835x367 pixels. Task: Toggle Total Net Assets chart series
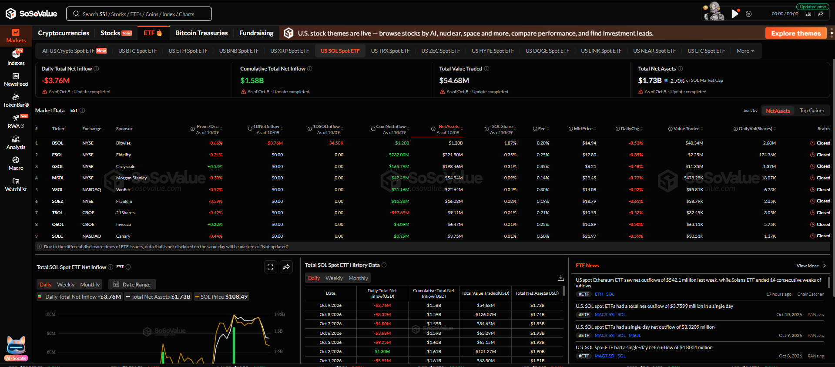(x=158, y=297)
